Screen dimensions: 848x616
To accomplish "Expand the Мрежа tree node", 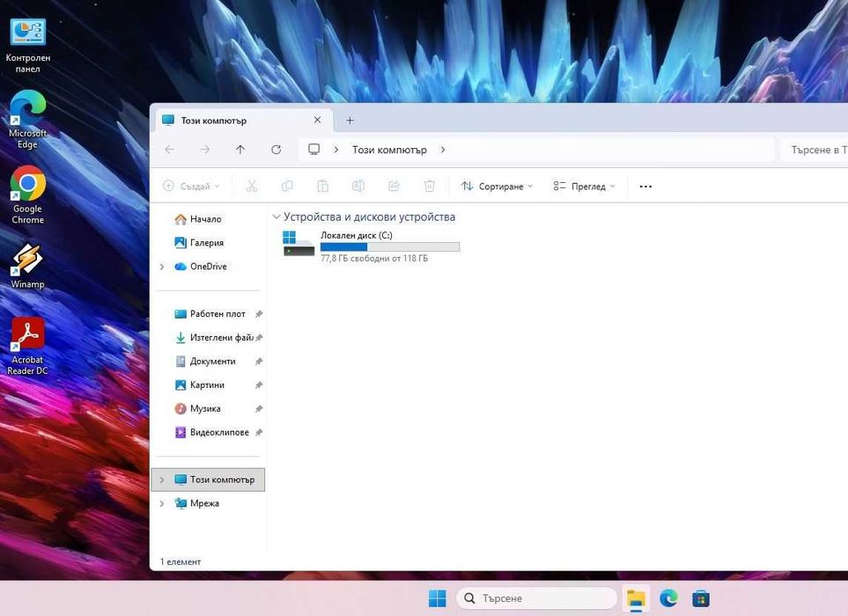I will pyautogui.click(x=162, y=503).
